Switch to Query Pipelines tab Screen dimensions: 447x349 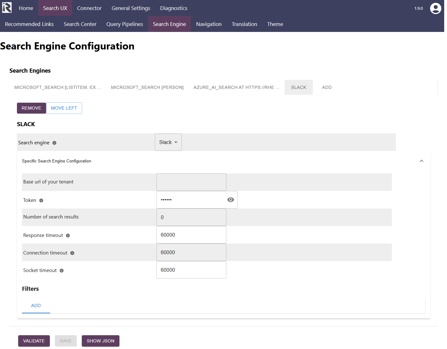point(125,24)
